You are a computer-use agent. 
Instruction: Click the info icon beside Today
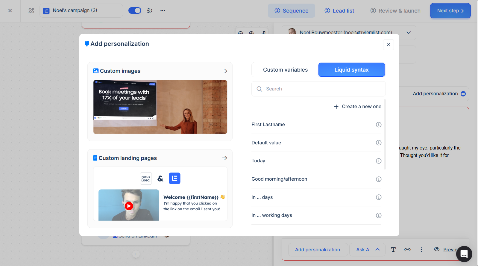tap(378, 161)
